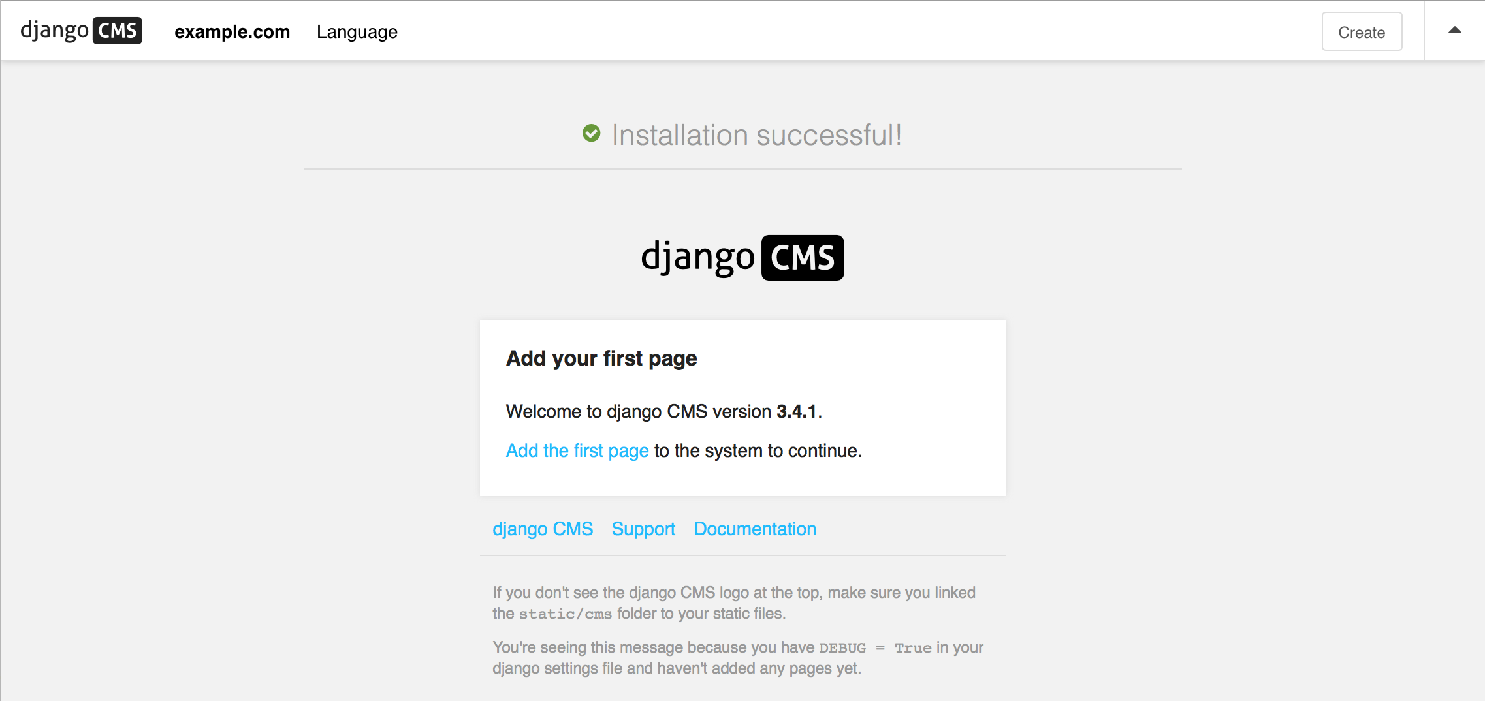
Task: Open the django CMS footer link
Action: click(x=542, y=529)
